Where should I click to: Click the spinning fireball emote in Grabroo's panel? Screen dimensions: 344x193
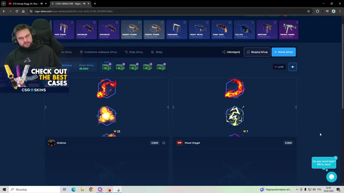click(107, 88)
